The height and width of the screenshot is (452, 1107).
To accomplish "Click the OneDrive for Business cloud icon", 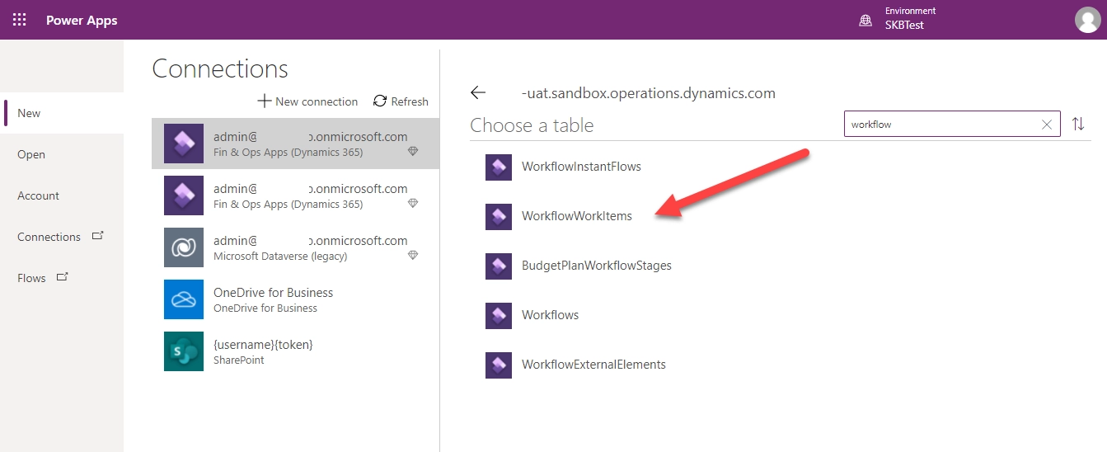I will point(183,299).
